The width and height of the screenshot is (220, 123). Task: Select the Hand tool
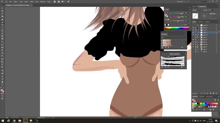(2, 82)
